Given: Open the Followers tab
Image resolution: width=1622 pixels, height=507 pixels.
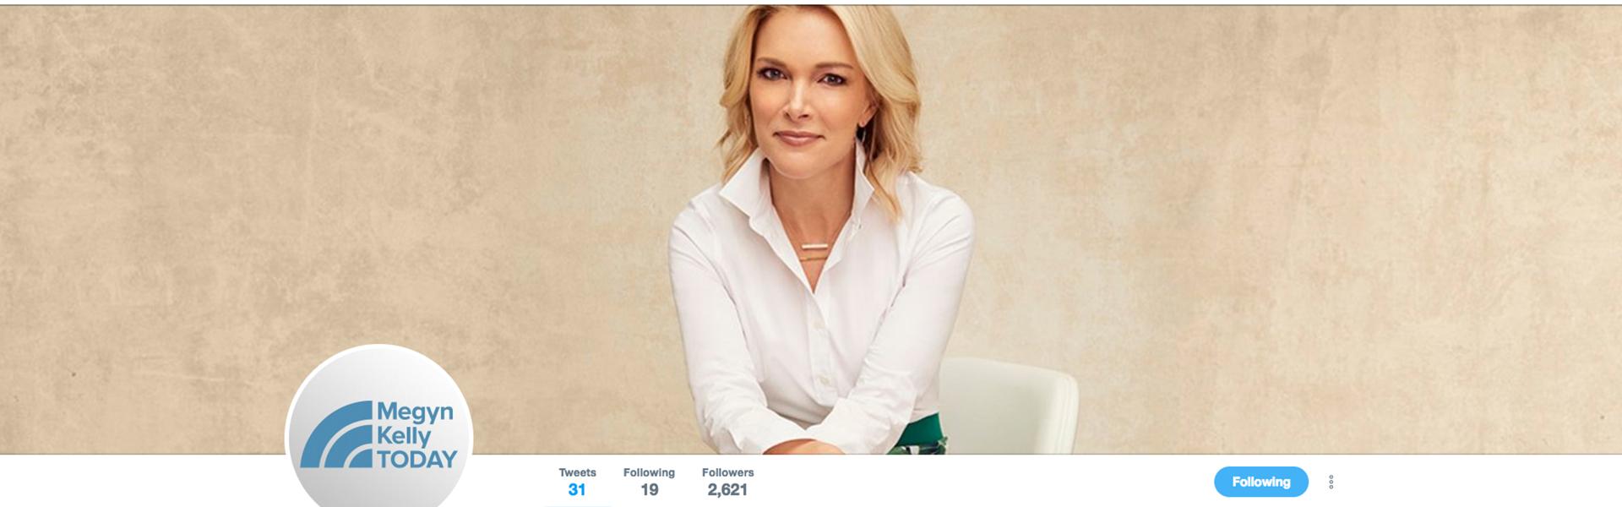Looking at the screenshot, I should click(x=727, y=482).
